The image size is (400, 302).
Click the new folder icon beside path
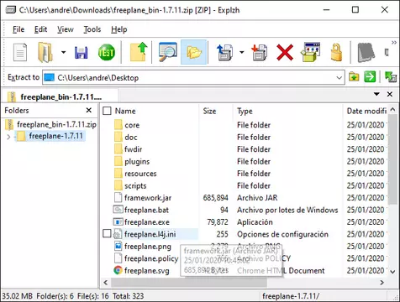coord(354,77)
